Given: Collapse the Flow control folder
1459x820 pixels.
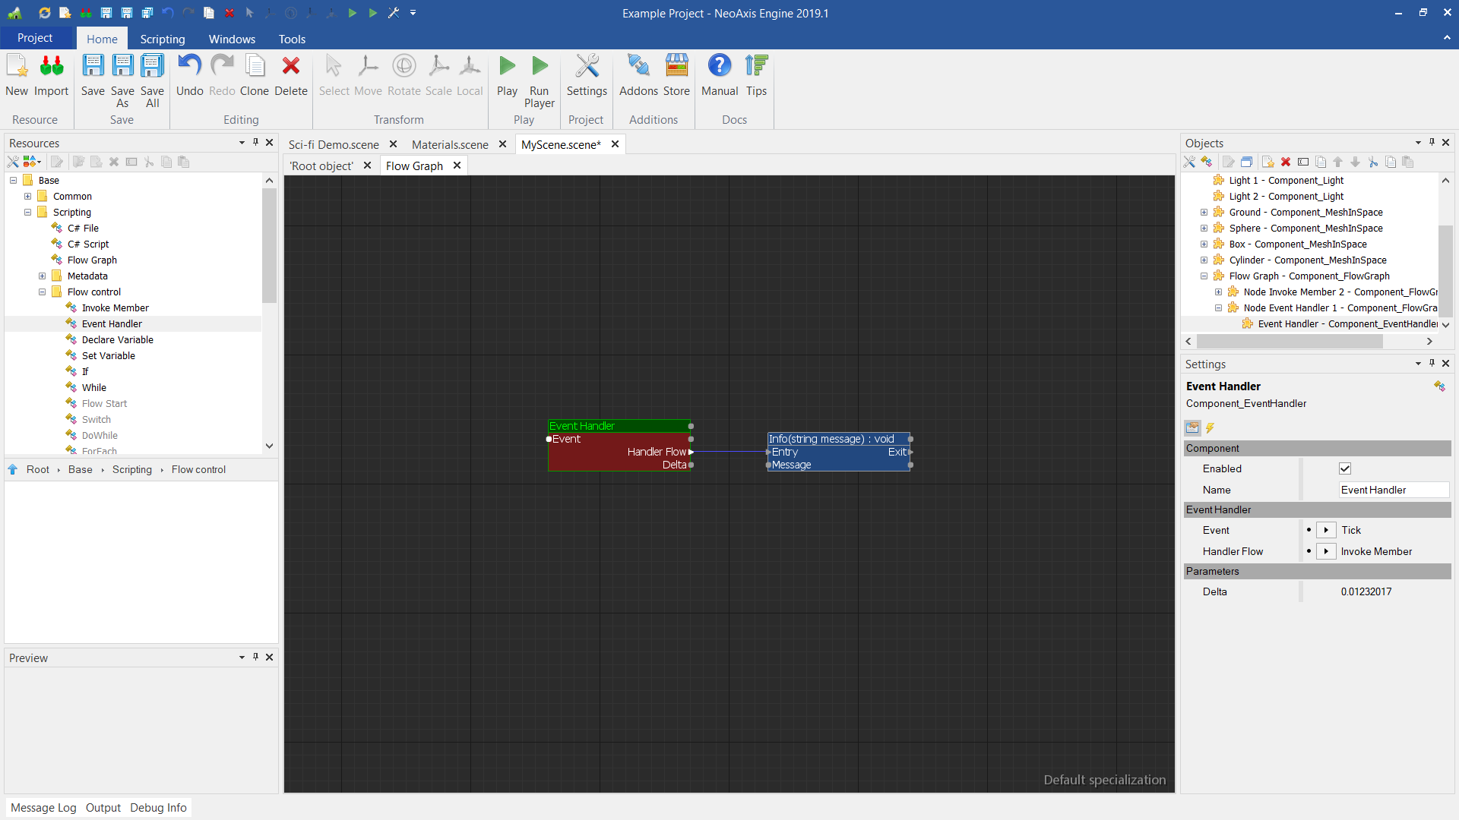Looking at the screenshot, I should (x=43, y=292).
